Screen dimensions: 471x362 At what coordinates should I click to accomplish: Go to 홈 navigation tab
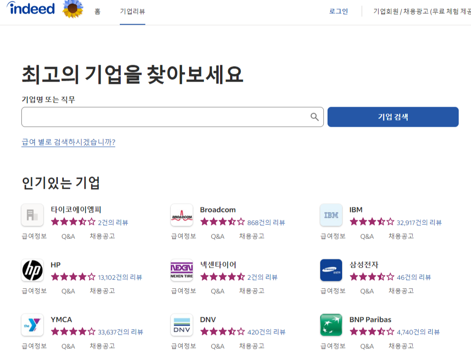(x=97, y=11)
